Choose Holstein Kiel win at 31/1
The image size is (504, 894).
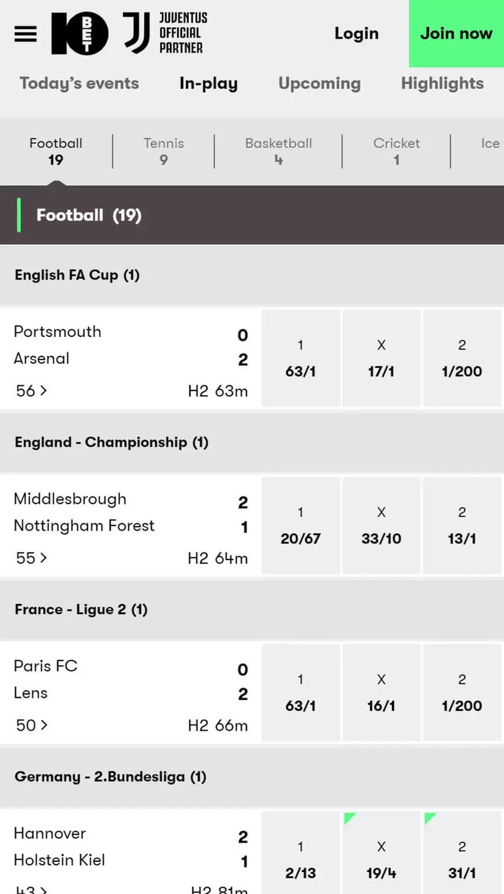click(461, 859)
